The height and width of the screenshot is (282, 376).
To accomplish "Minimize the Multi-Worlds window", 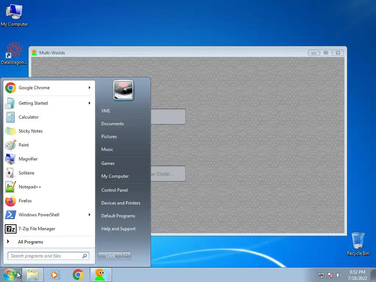I will coord(314,53).
